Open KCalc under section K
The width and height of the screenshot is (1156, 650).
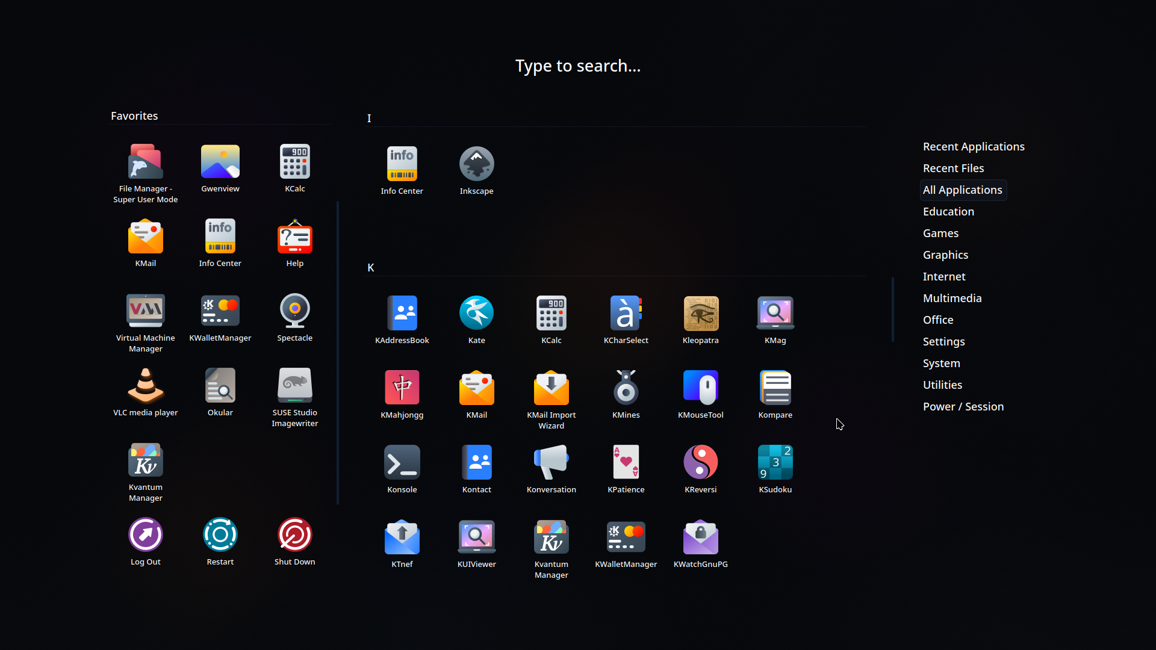(x=552, y=320)
